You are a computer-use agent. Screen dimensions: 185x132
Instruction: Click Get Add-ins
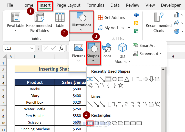coord(111,18)
